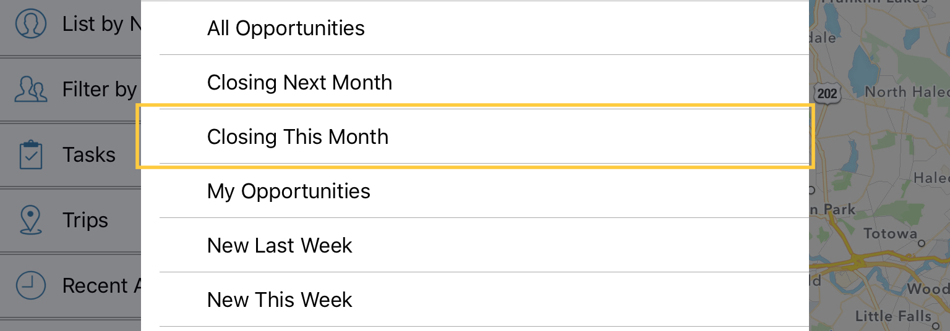950x331 pixels.
Task: Tap the North Haledon map label
Action: (907, 92)
